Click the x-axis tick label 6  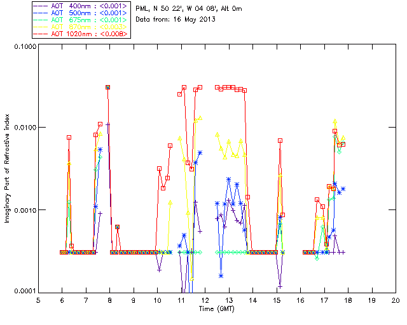[x=62, y=300]
